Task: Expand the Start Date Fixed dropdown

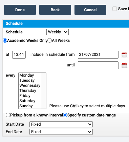Action: pyautogui.click(x=61, y=124)
